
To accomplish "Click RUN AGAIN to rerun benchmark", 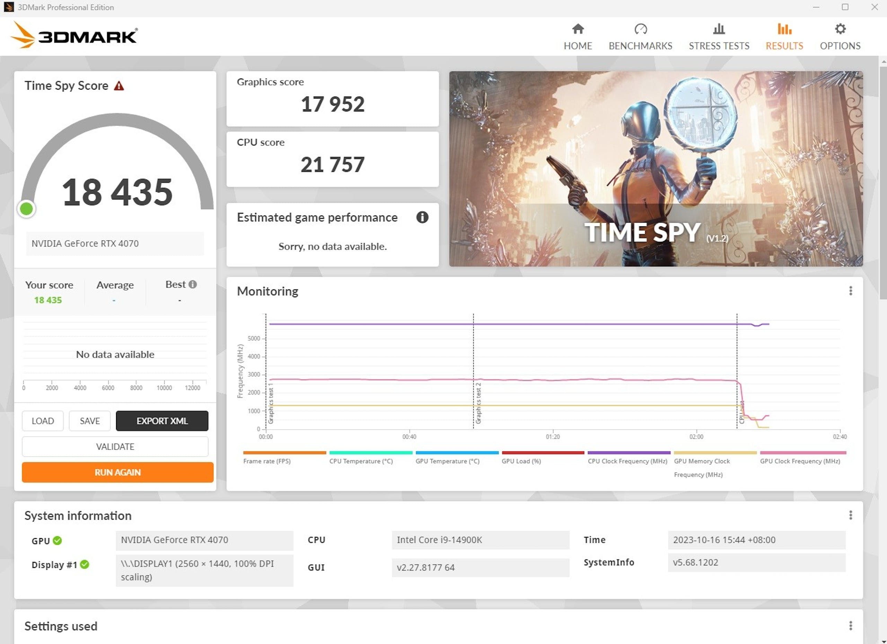I will tap(117, 472).
